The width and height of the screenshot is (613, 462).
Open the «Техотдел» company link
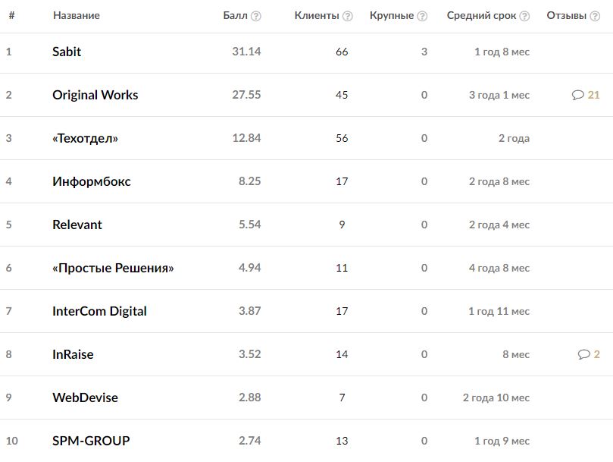85,138
